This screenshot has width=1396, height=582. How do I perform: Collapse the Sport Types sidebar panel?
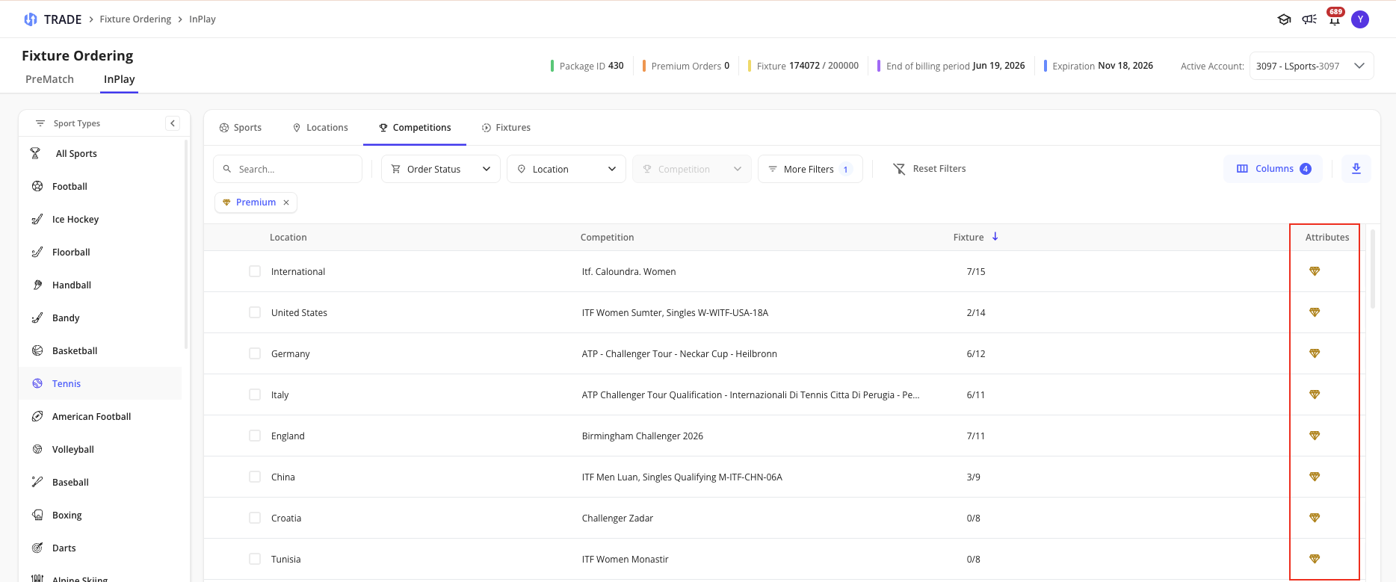(173, 123)
